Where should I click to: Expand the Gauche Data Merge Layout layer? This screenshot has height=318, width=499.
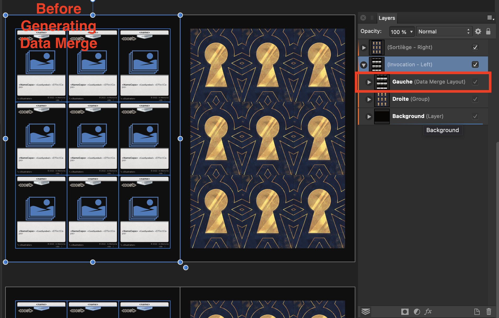[x=369, y=82]
